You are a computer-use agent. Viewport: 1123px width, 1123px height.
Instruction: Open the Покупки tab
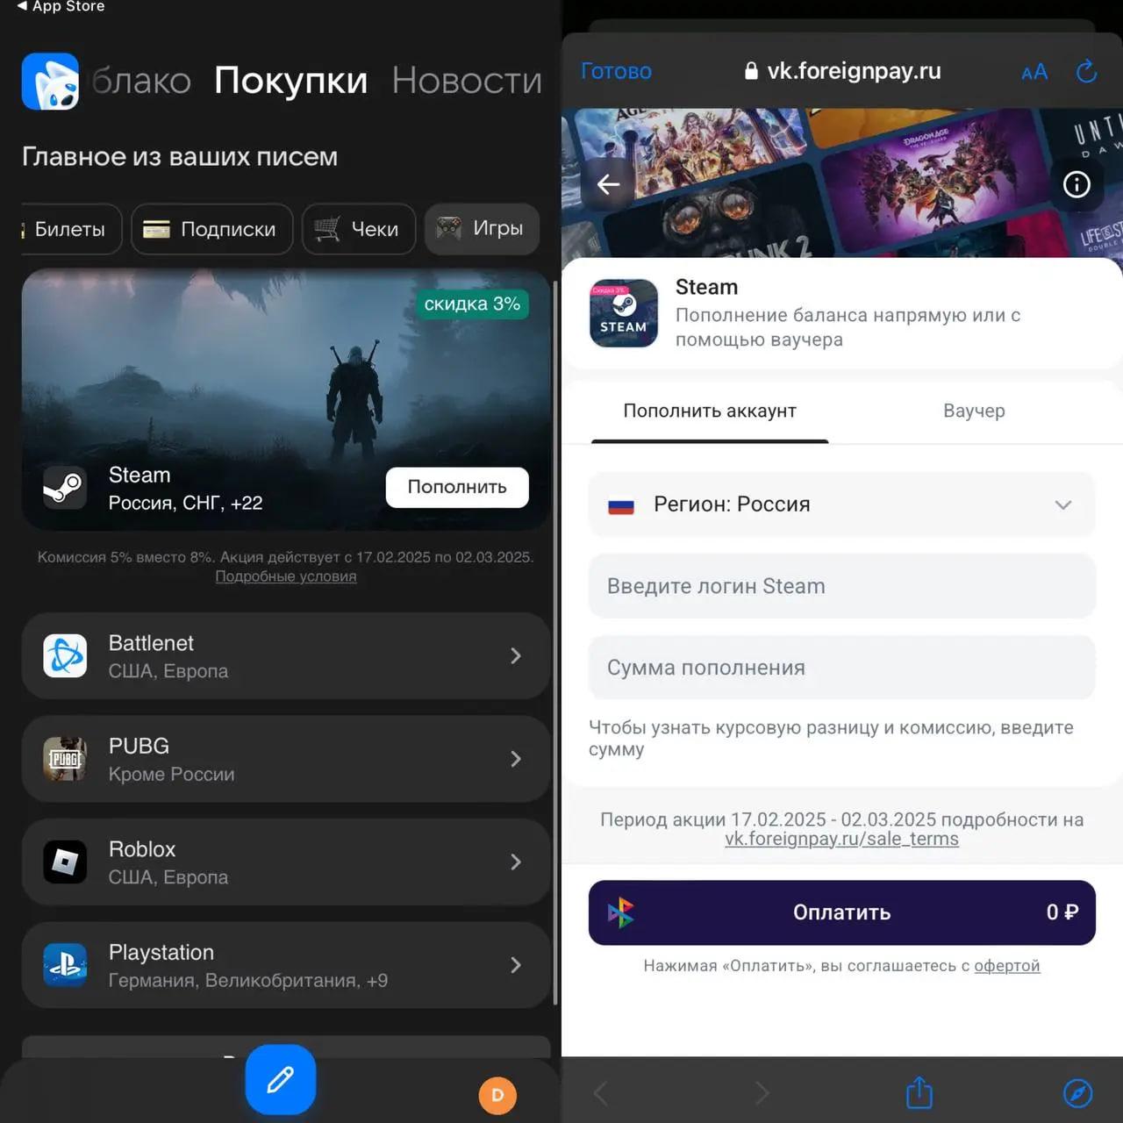[x=290, y=81]
